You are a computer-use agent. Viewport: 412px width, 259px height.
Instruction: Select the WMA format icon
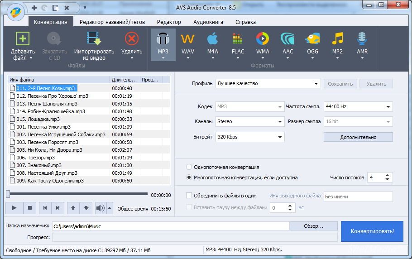(x=263, y=38)
